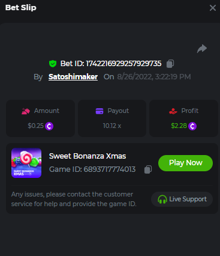Viewport: 220px width, 256px height.
Task: Click the Amount currency coin icon
Action: (x=49, y=126)
